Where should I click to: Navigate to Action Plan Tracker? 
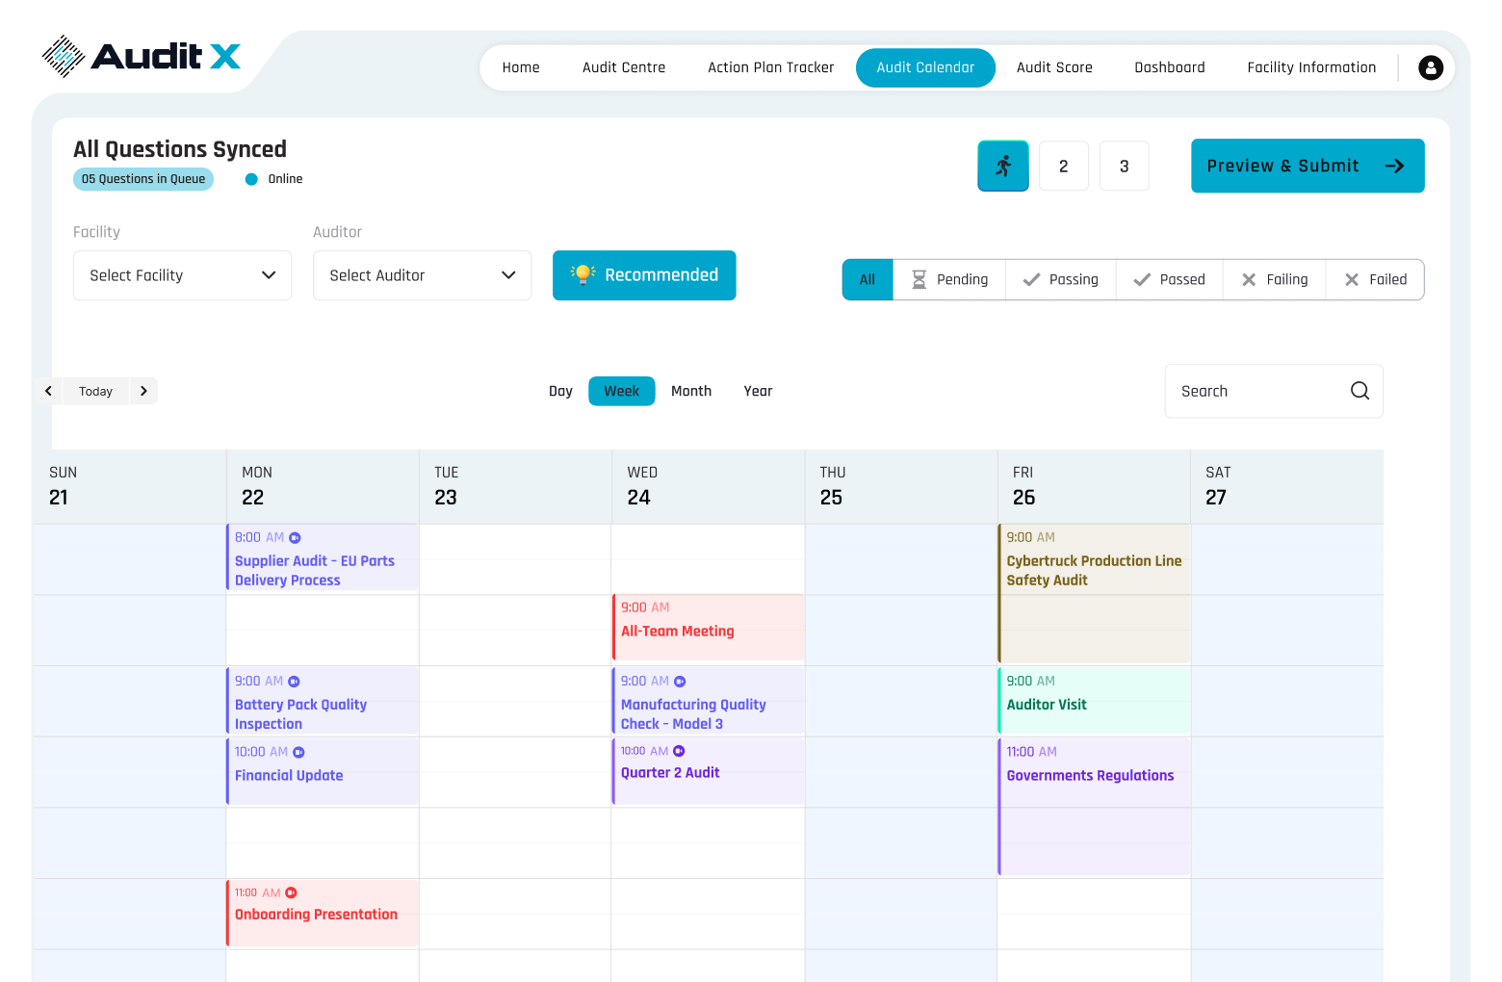[770, 67]
